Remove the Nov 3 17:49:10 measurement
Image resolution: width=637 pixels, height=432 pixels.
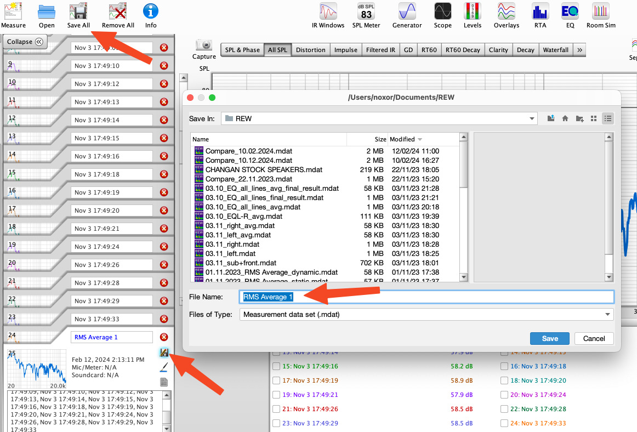[x=164, y=65]
